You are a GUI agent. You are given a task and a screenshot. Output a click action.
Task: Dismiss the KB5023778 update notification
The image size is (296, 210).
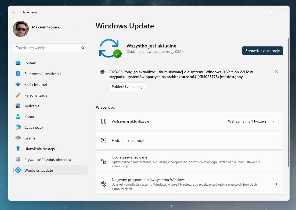276,71
